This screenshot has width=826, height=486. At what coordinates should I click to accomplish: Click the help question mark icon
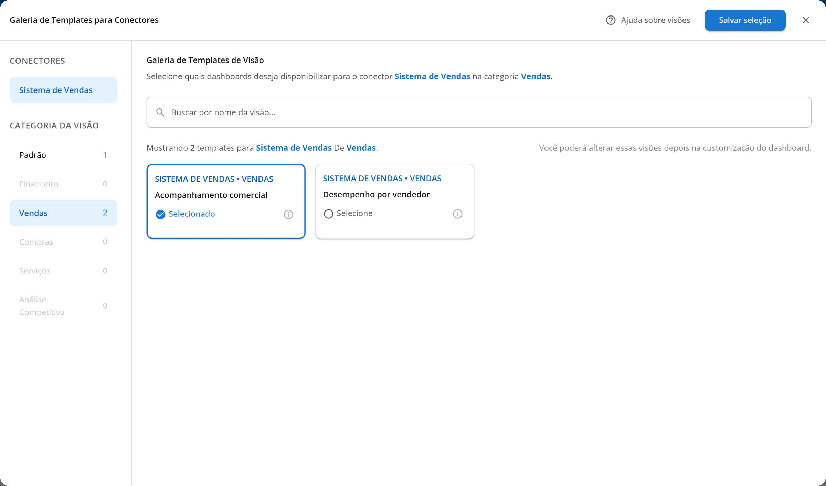(x=611, y=20)
